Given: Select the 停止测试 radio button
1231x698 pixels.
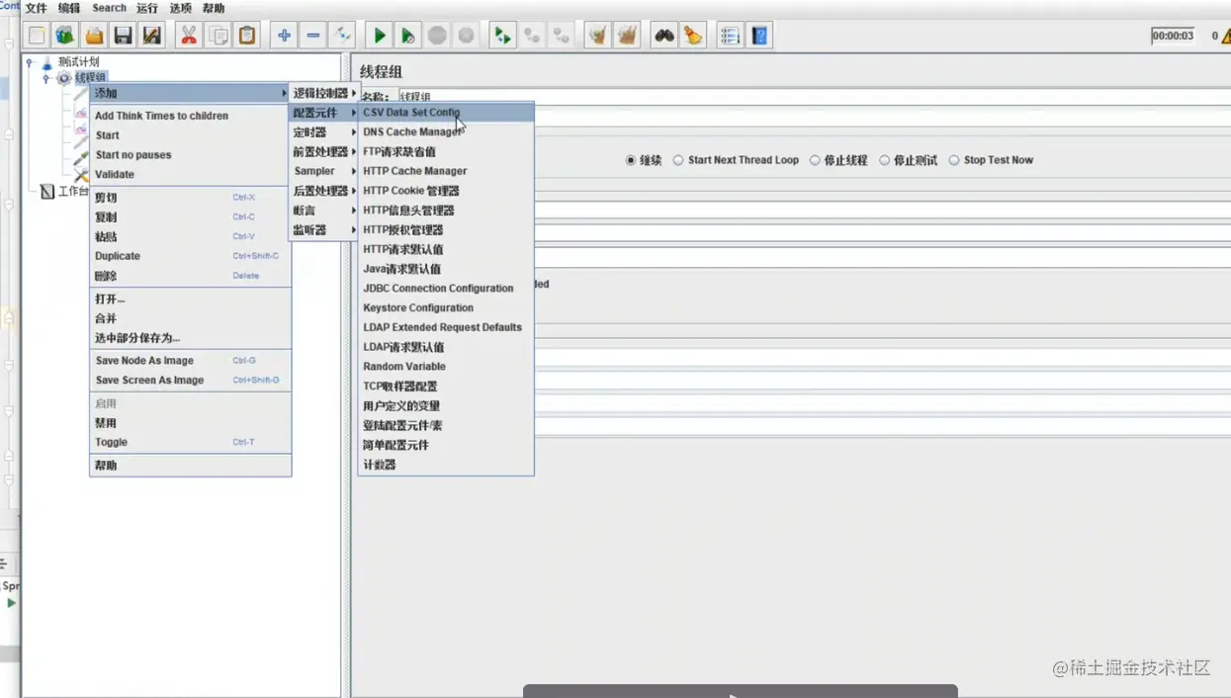Looking at the screenshot, I should click(885, 160).
